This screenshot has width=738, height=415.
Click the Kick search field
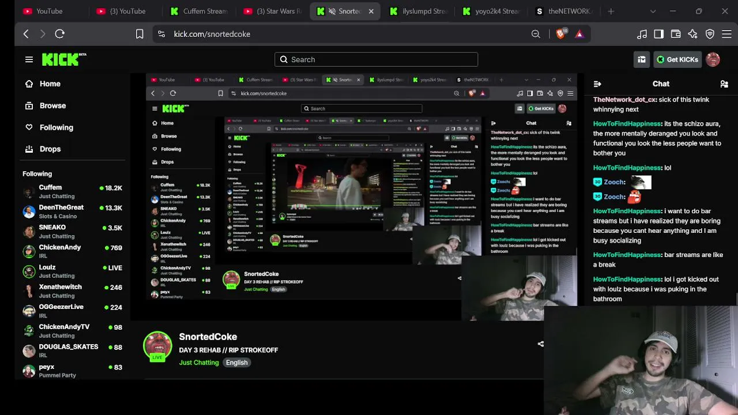coord(376,59)
